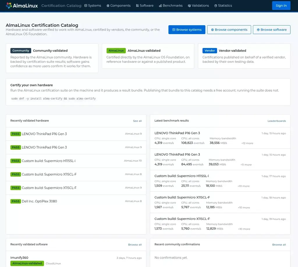Open the Statistics page
Image resolution: width=298 pixels, height=267 pixels.
click(223, 6)
